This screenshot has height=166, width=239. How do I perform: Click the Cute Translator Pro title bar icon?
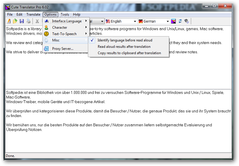(x=8, y=7)
